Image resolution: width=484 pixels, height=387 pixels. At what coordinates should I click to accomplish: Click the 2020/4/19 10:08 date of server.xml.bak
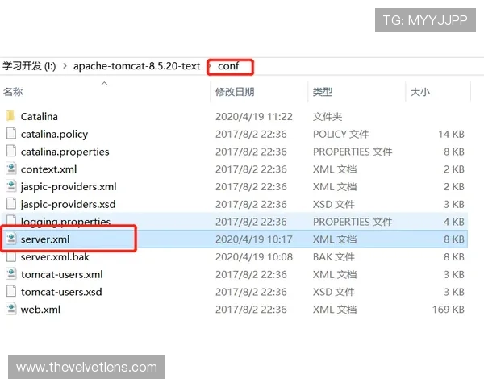click(254, 256)
